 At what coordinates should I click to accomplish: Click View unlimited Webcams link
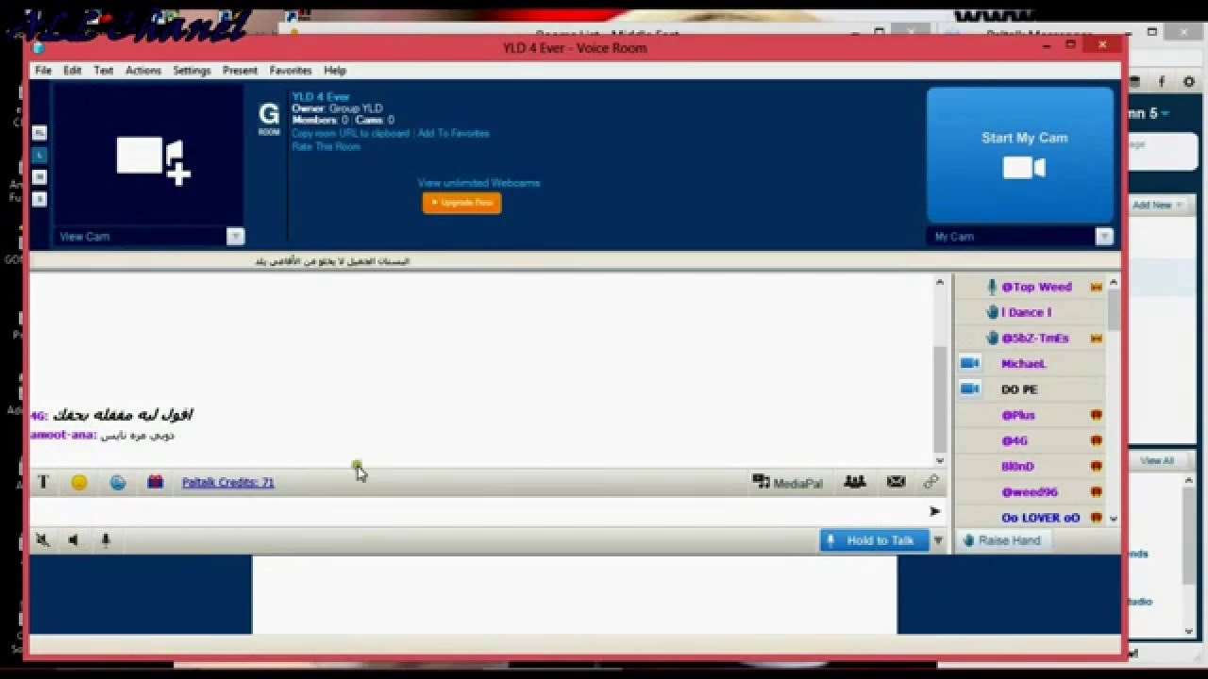(x=478, y=183)
